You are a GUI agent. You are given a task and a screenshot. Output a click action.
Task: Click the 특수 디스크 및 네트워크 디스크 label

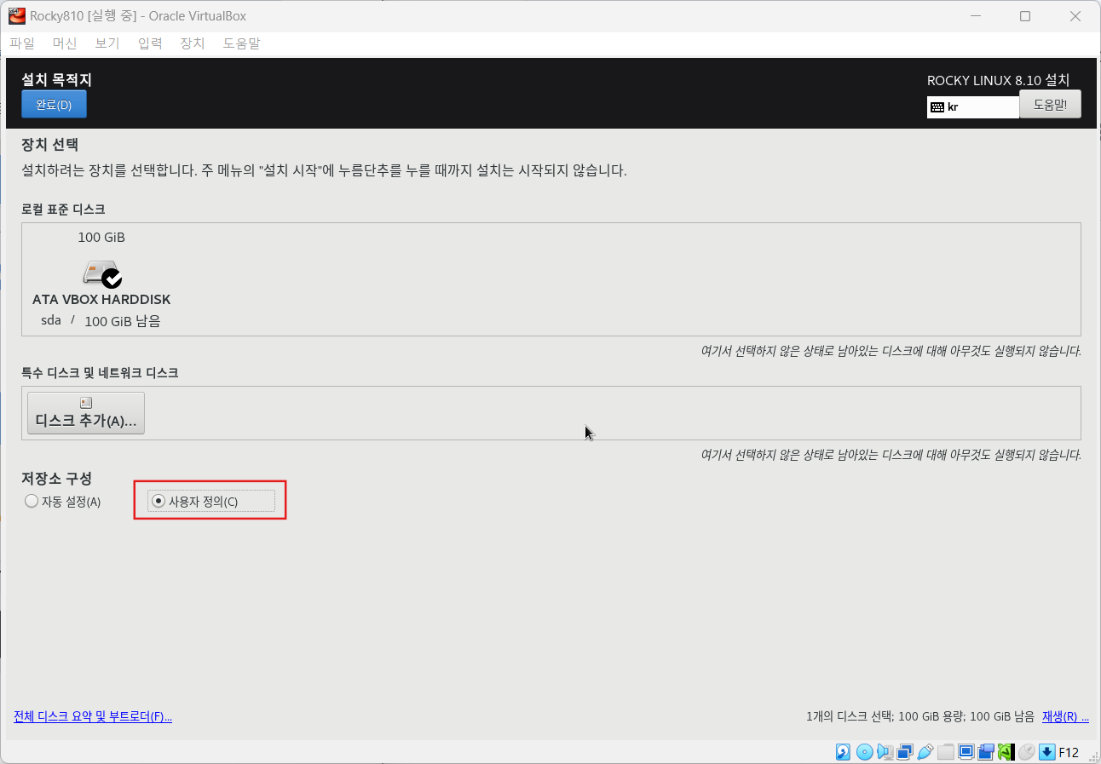coord(100,372)
